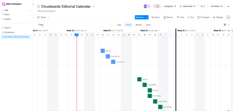This screenshot has width=233, height=111.
Task: Open the Filter tool
Action: (x=181, y=17)
